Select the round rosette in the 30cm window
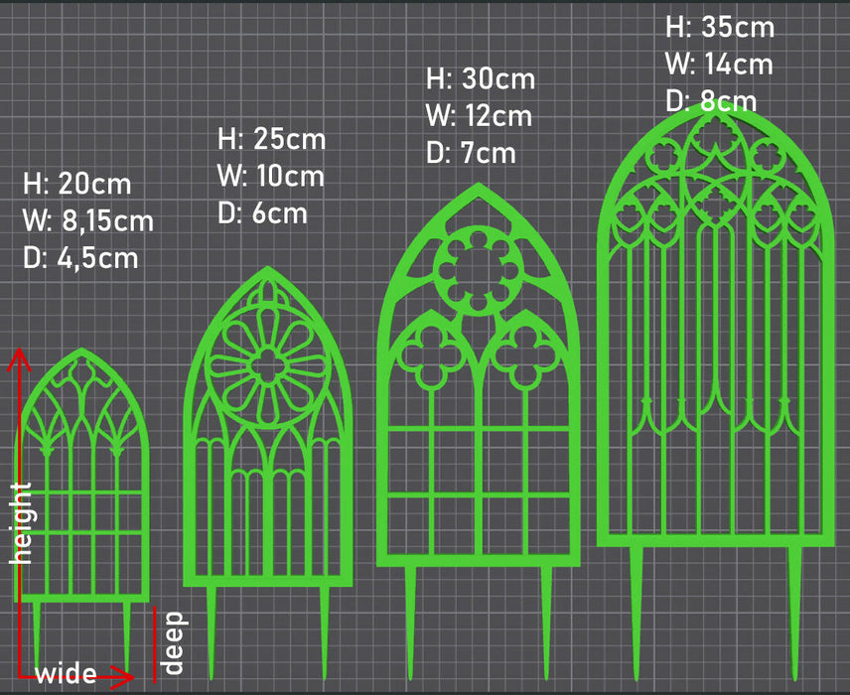Screen dimensions: 850x695 (478, 270)
